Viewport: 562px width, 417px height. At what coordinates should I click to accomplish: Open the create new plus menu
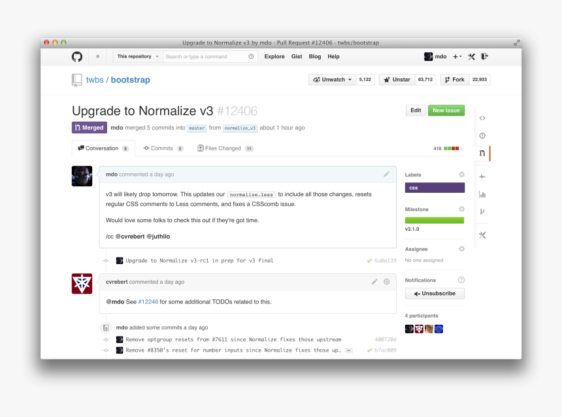457,57
